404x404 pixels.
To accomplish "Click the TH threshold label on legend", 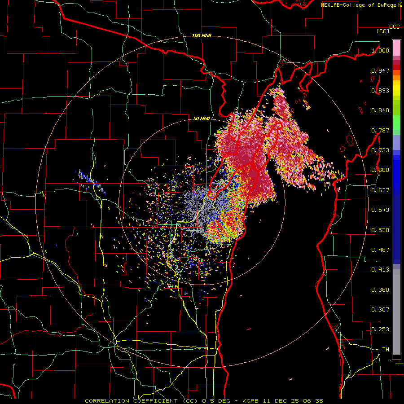I will [x=386, y=350].
